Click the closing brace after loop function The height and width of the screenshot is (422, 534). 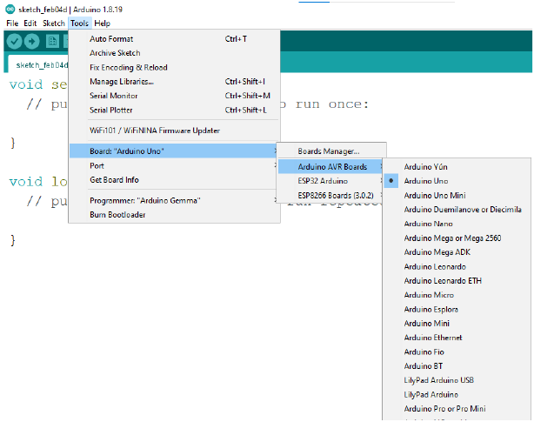click(12, 240)
